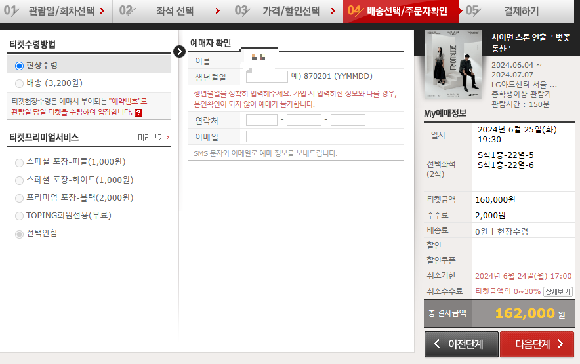Click 상세보기 cancellation fee details

(x=558, y=292)
